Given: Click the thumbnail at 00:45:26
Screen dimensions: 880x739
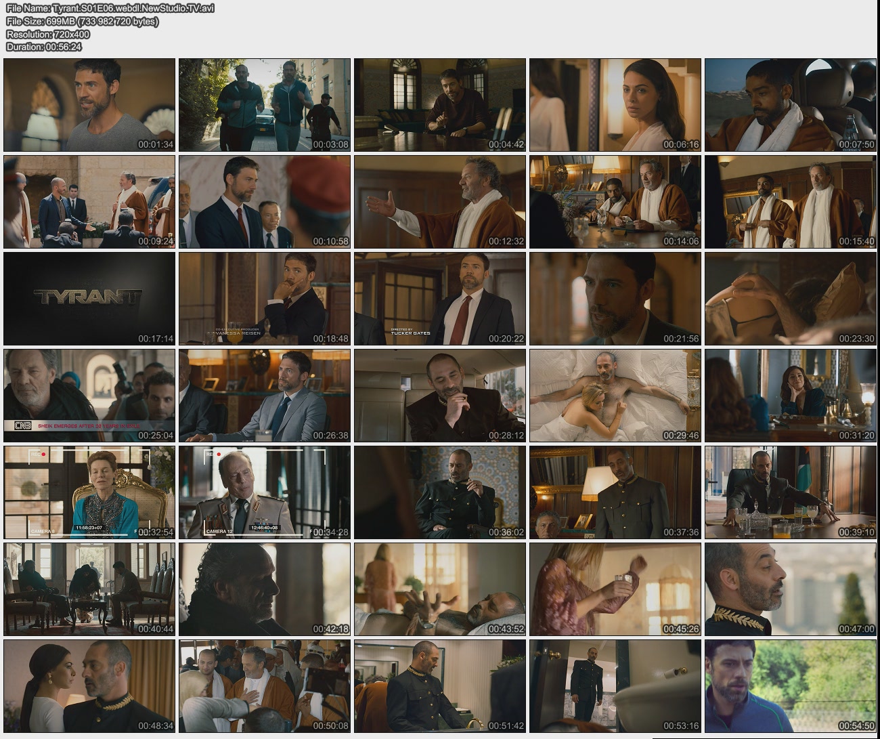Looking at the screenshot, I should (615, 589).
